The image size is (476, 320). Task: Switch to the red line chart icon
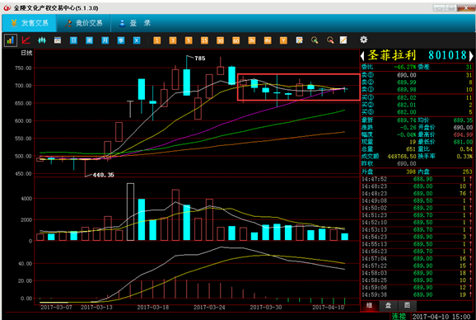point(26,40)
